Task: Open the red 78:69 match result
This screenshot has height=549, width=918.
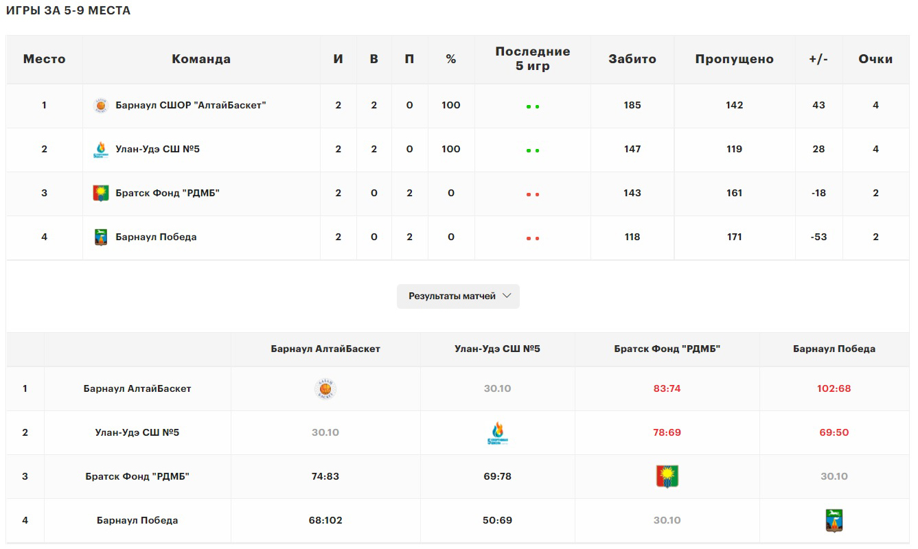Action: point(667,432)
